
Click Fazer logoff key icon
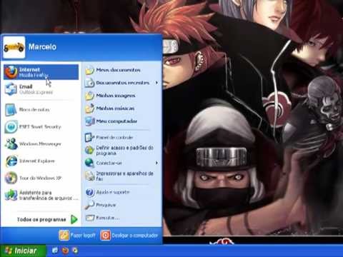click(x=64, y=236)
